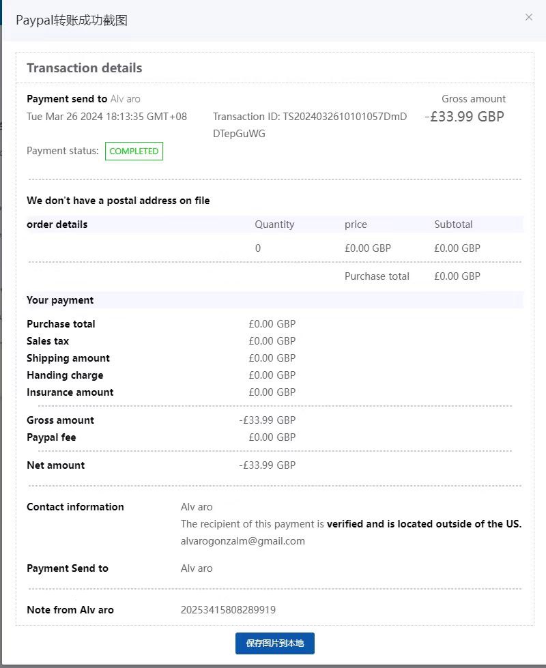Click the Paypal fee label
The image size is (546, 668).
tap(51, 437)
